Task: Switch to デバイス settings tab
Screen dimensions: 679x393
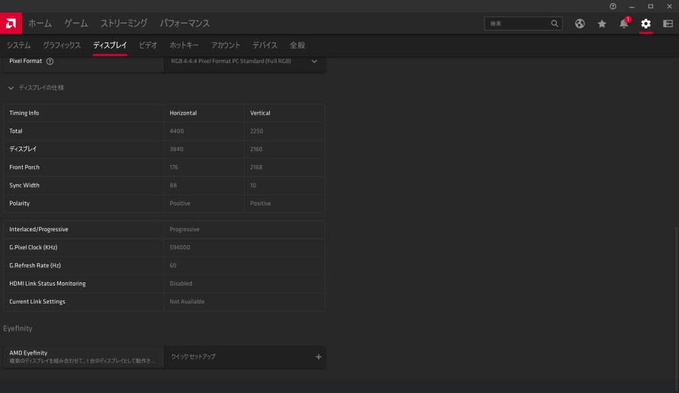Action: 265,45
